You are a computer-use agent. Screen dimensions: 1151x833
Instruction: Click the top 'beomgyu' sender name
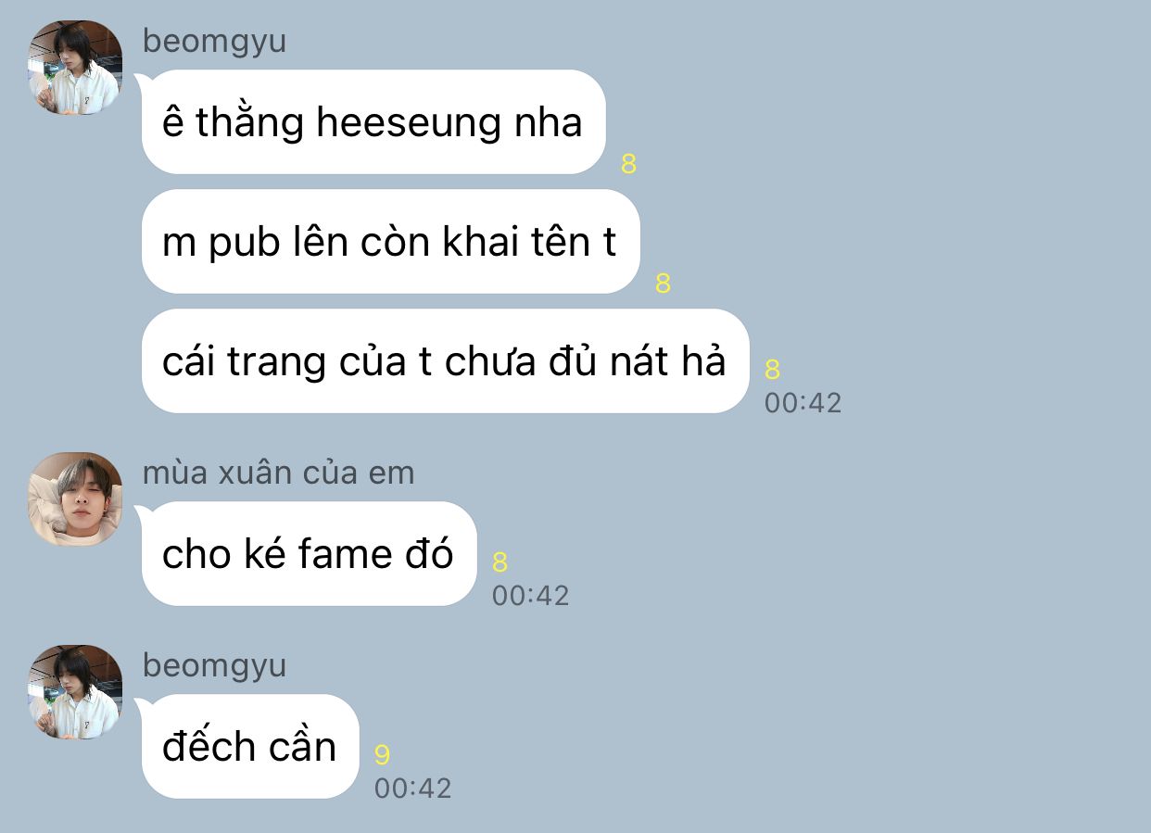coord(214,42)
